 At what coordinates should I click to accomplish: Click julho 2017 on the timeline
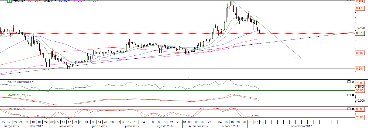(133, 126)
